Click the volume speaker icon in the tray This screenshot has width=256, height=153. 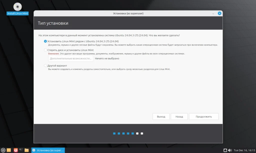[230, 150]
